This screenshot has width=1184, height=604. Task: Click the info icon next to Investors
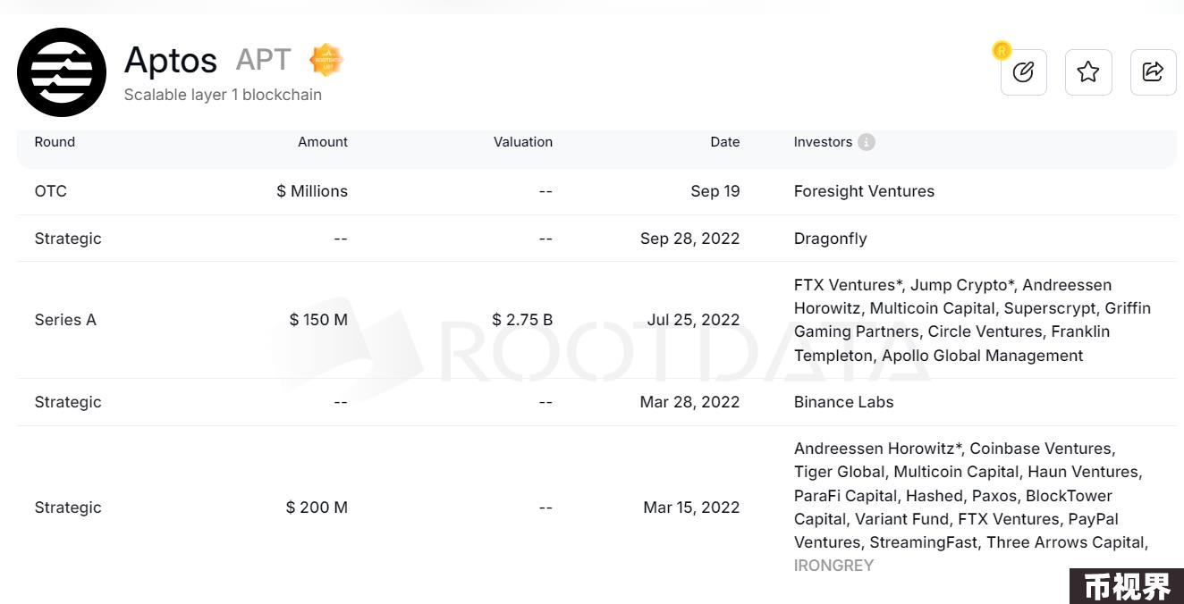(x=866, y=142)
